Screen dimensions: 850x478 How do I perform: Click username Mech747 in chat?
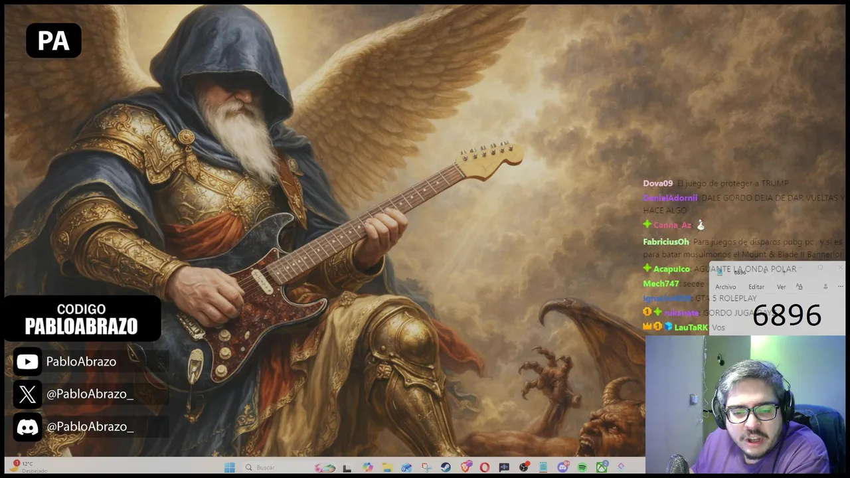point(661,283)
